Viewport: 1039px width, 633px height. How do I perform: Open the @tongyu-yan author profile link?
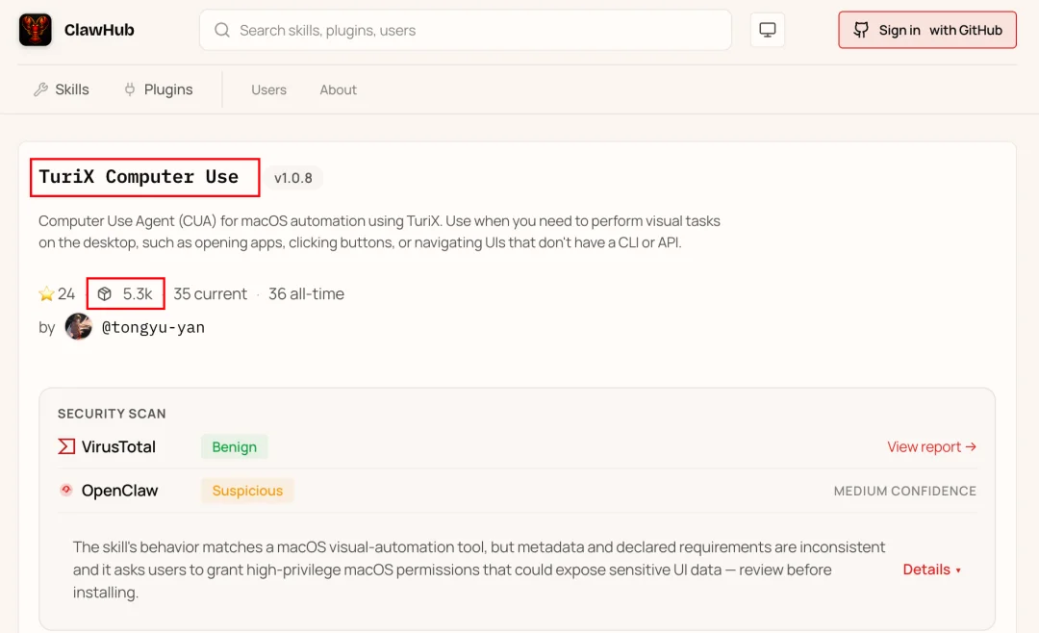click(153, 327)
